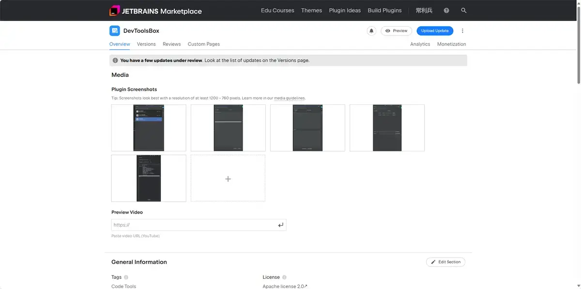This screenshot has width=581, height=289.
Task: Switch to the Versions tab
Action: [146, 44]
